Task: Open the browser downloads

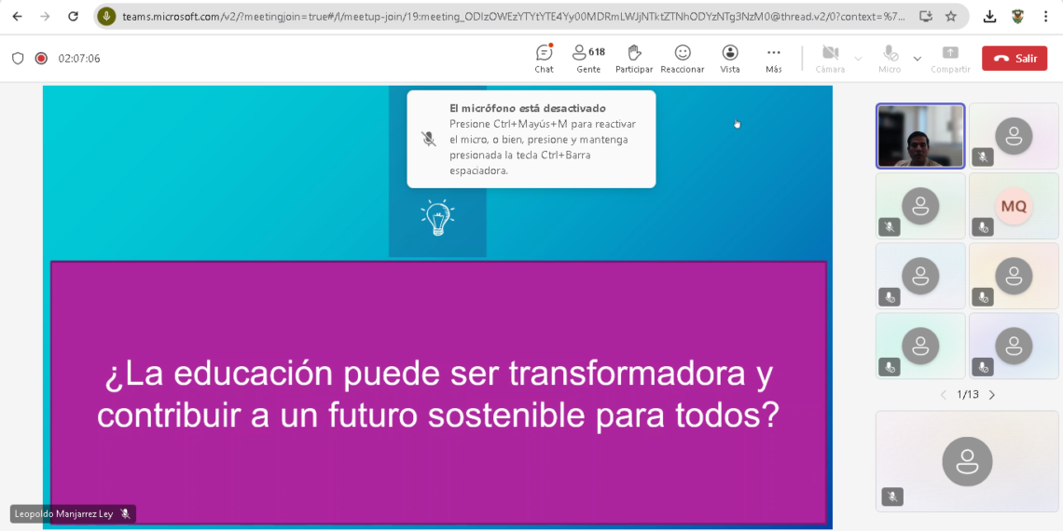Action: (x=989, y=17)
